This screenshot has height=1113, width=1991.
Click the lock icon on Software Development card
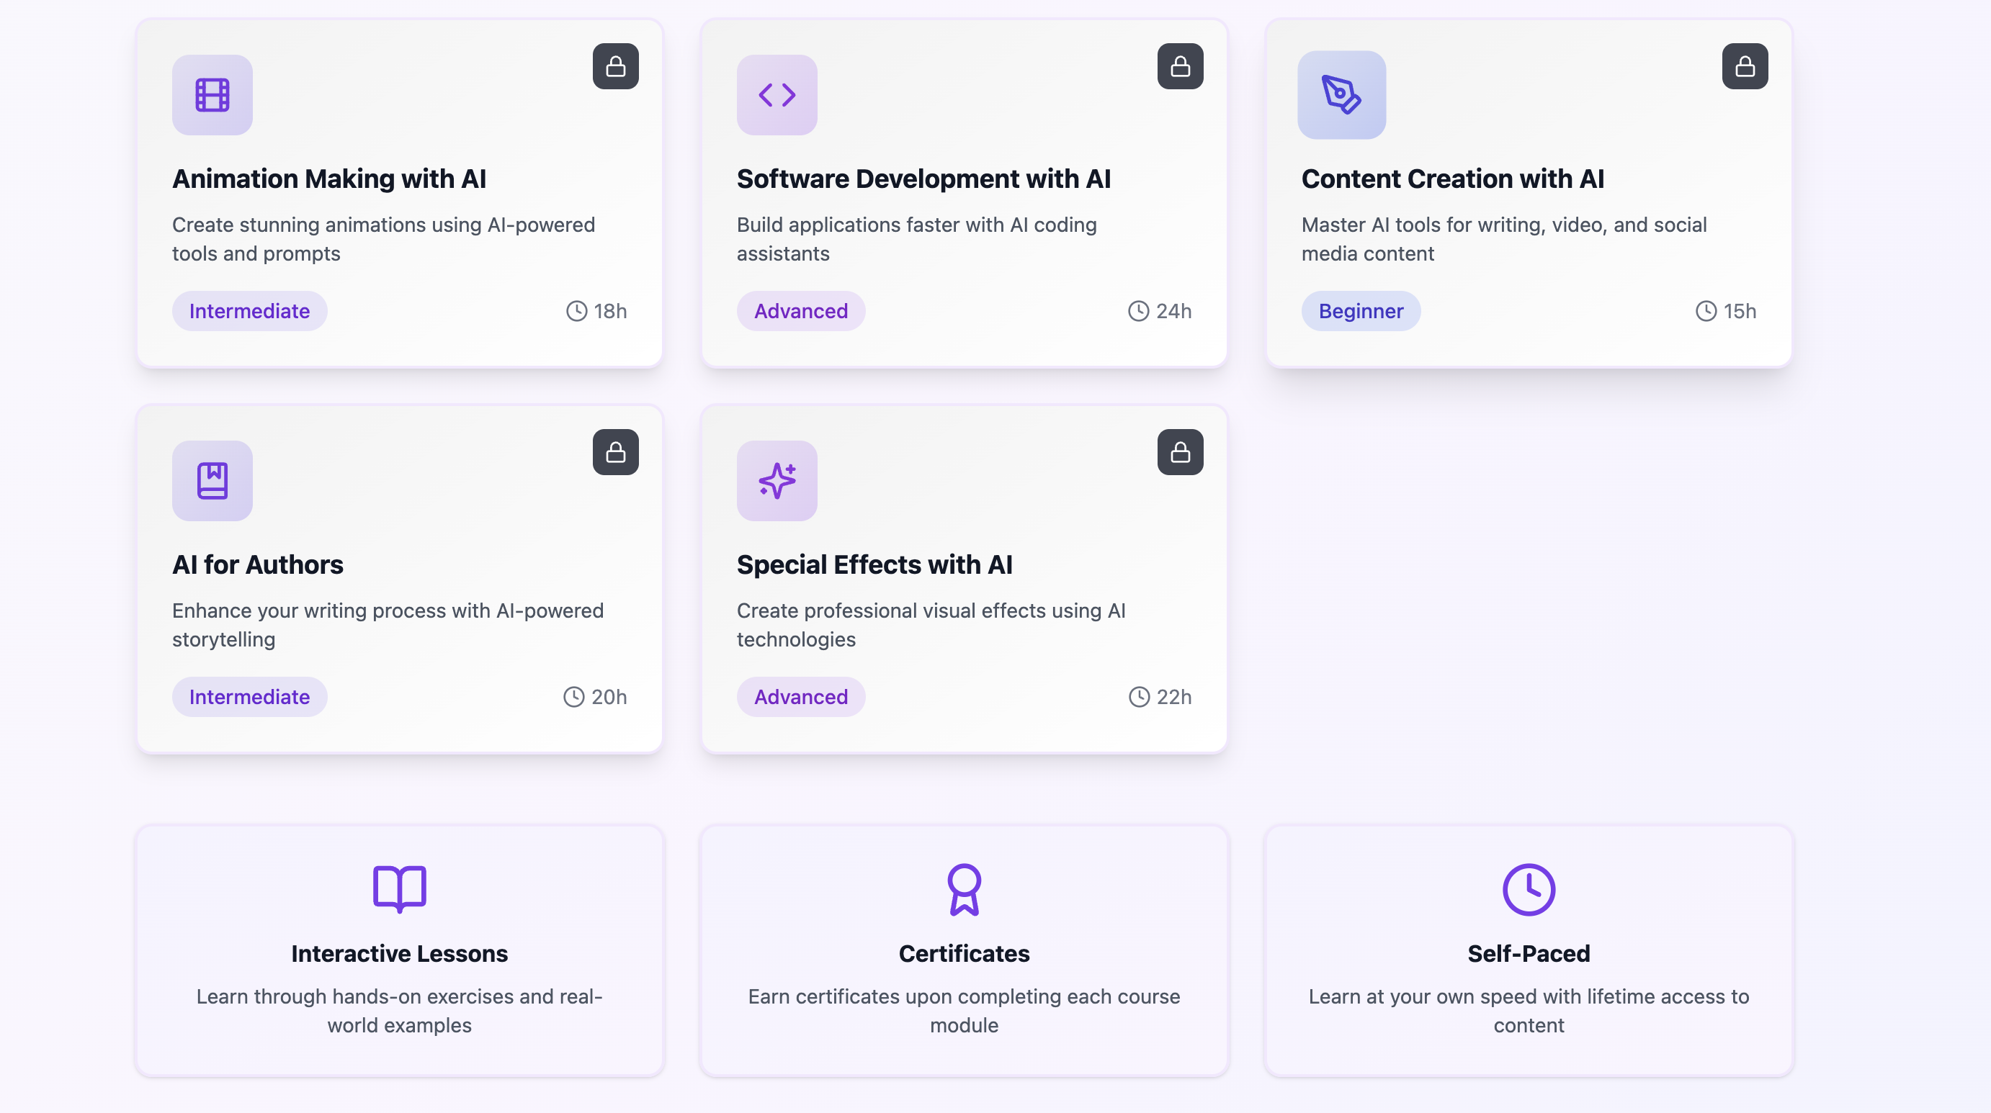click(x=1179, y=66)
